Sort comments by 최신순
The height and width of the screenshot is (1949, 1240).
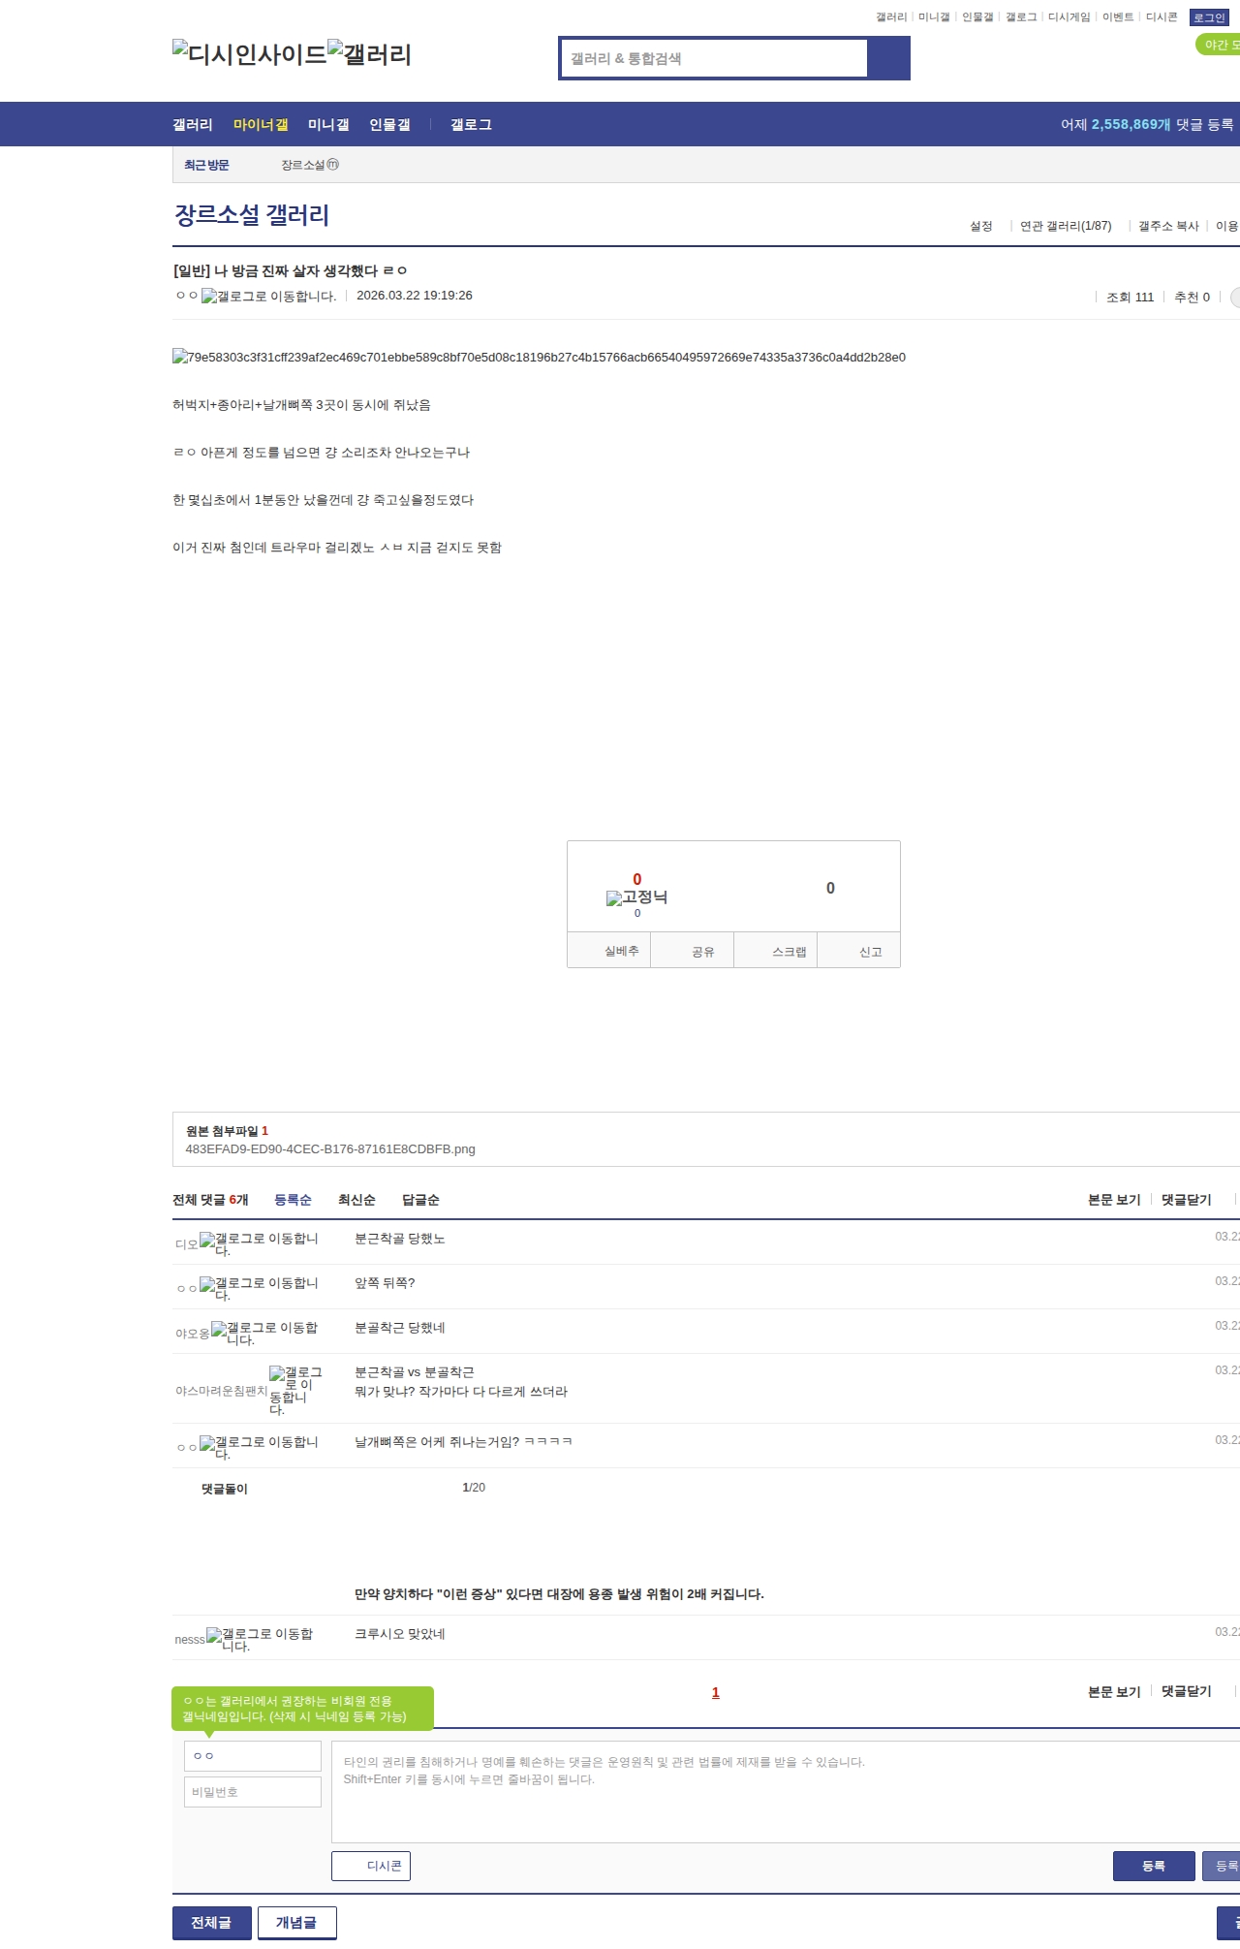[356, 1200]
